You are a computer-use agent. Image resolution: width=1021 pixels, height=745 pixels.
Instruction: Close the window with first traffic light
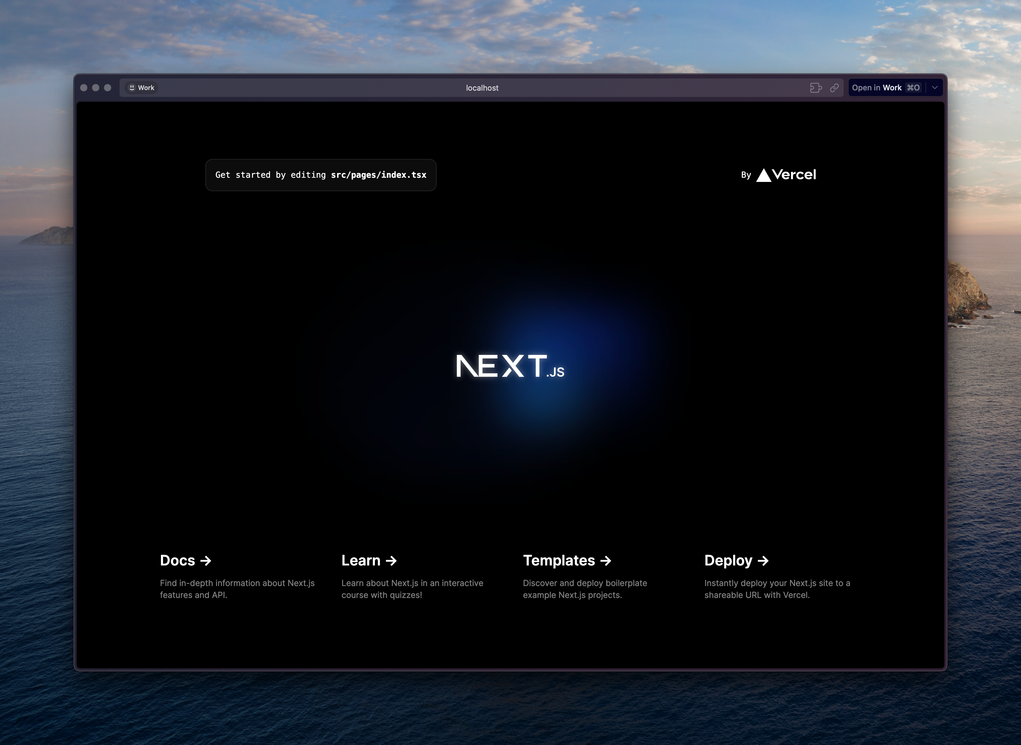pyautogui.click(x=84, y=87)
